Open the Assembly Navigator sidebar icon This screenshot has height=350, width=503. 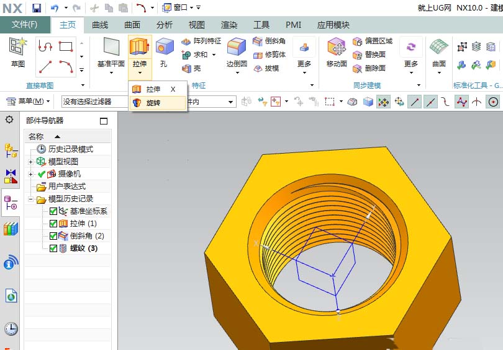(x=11, y=151)
